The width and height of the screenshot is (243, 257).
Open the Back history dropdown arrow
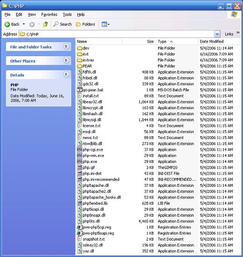pyautogui.click(x=24, y=24)
